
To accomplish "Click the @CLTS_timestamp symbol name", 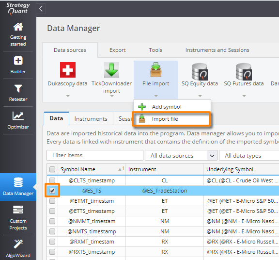I will pyautogui.click(x=92, y=180).
